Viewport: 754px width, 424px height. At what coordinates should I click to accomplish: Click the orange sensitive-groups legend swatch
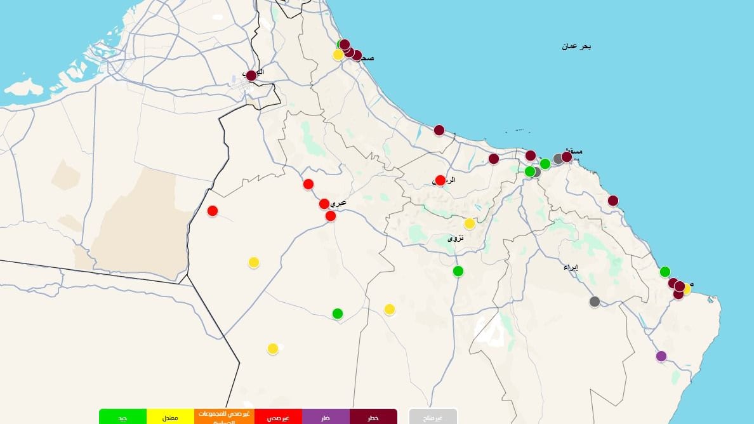pyautogui.click(x=218, y=417)
